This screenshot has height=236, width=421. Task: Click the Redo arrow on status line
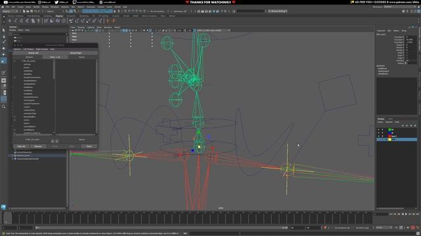tap(39, 11)
